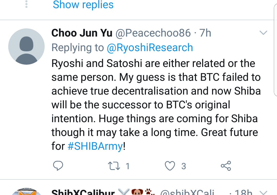
Task: Open the vertical three-dot menu near Show replies
Action: [26, 4]
